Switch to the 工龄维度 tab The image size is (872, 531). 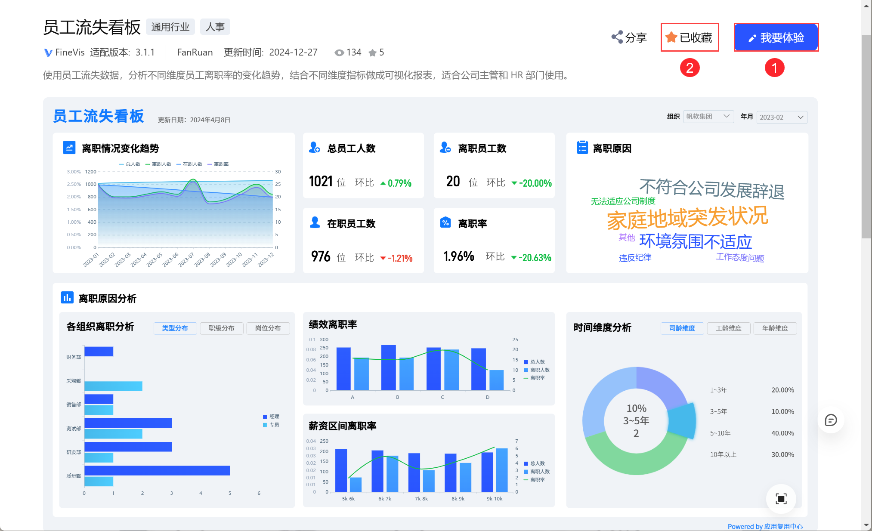(x=728, y=328)
